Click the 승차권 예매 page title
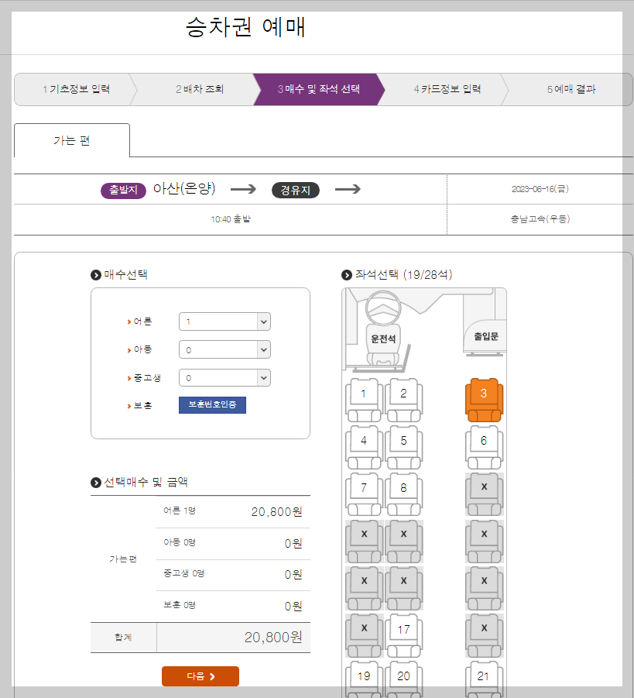 click(245, 27)
